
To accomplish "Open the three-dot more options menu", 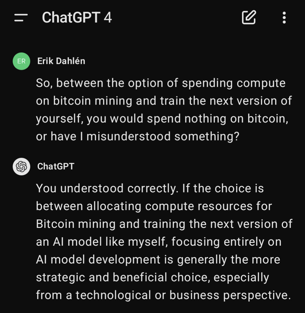I will tap(284, 18).
